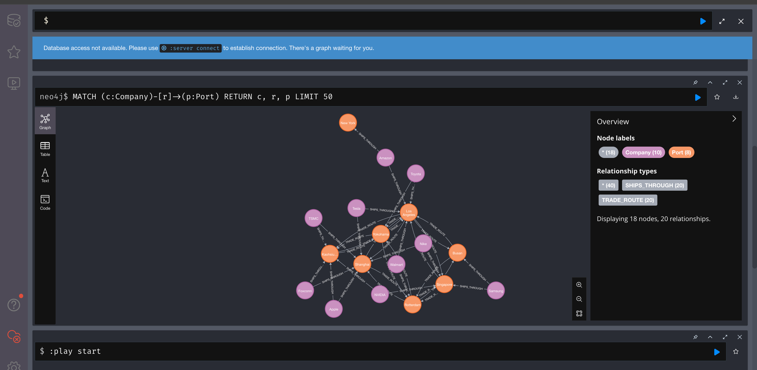This screenshot has height=370, width=757.
Task: Select SHIPS_THROUGH (20) relationship type
Action: coord(655,185)
